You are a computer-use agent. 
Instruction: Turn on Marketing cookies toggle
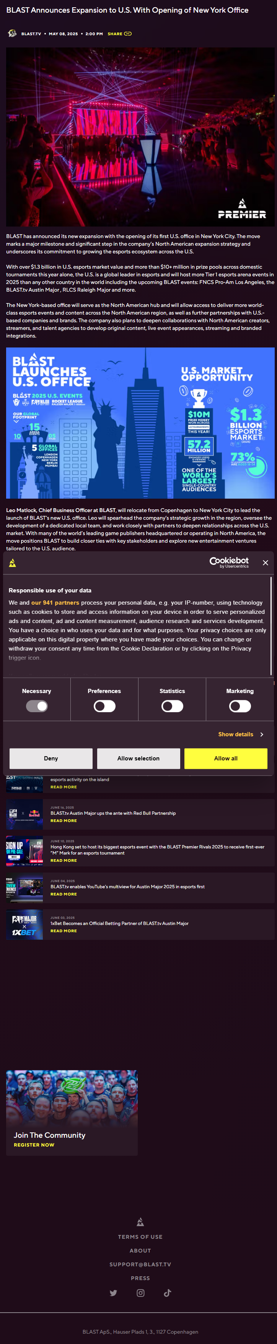tap(240, 706)
